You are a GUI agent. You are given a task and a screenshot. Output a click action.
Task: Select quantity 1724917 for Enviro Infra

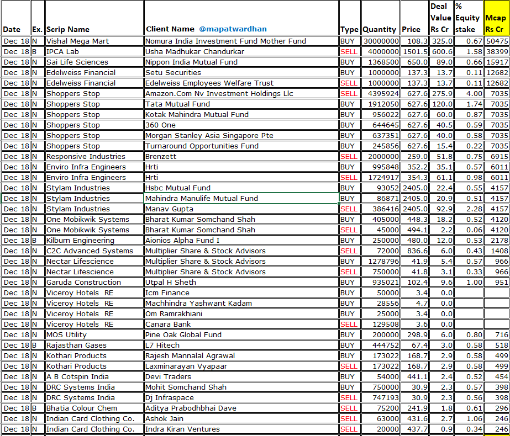point(381,177)
